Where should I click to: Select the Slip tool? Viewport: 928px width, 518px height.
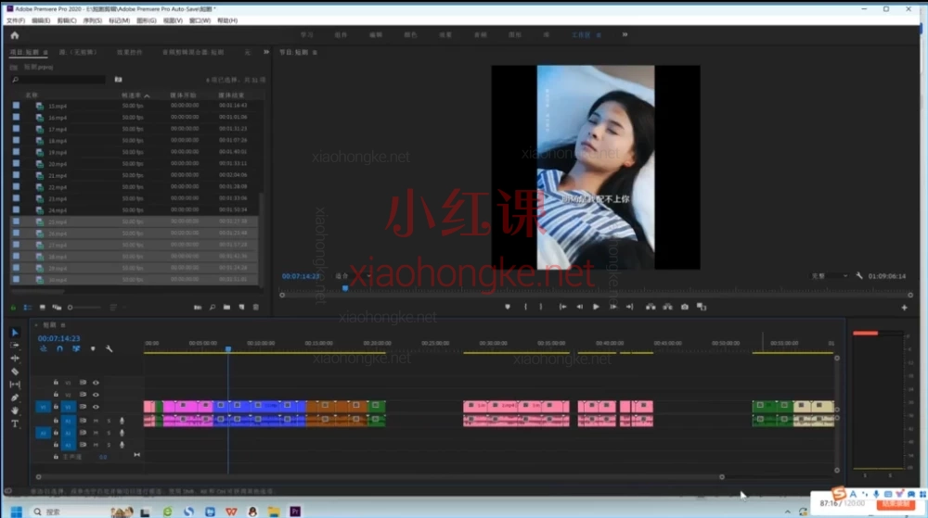pos(15,385)
